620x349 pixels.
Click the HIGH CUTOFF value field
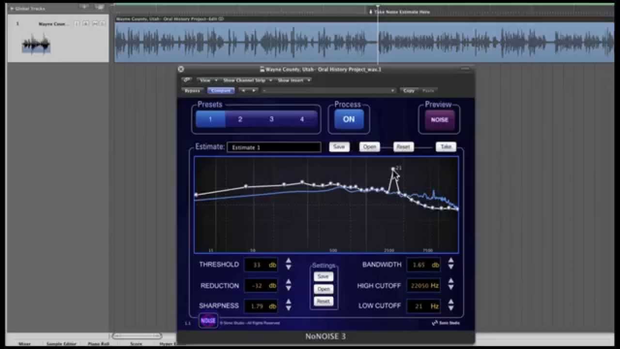click(x=424, y=286)
